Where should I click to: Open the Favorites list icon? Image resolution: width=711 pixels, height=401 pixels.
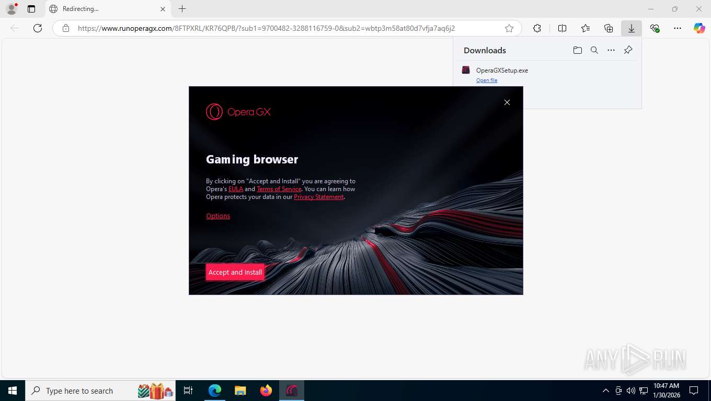pos(585,28)
